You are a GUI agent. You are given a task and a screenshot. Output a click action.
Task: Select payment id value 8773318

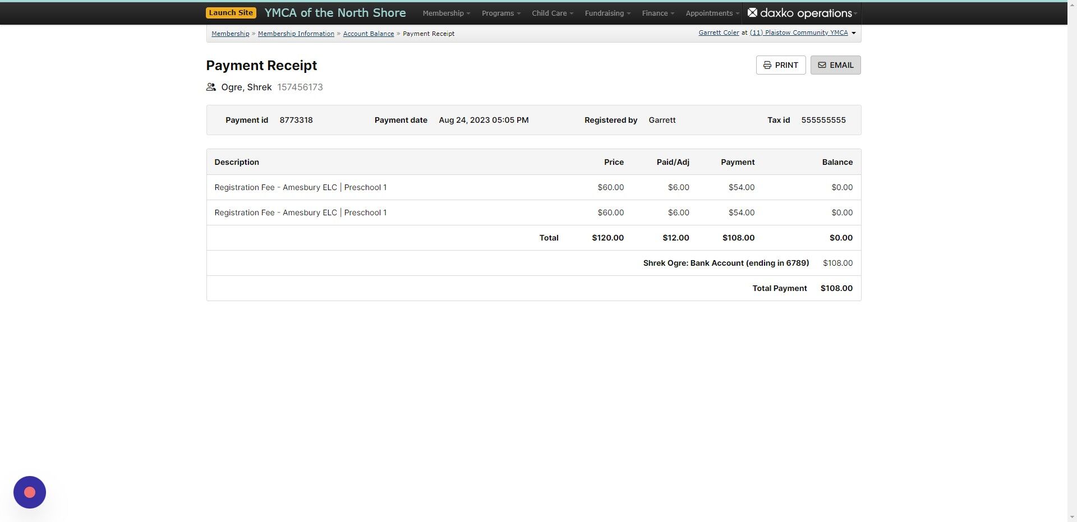(296, 120)
